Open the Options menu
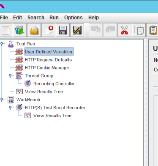 (74, 18)
